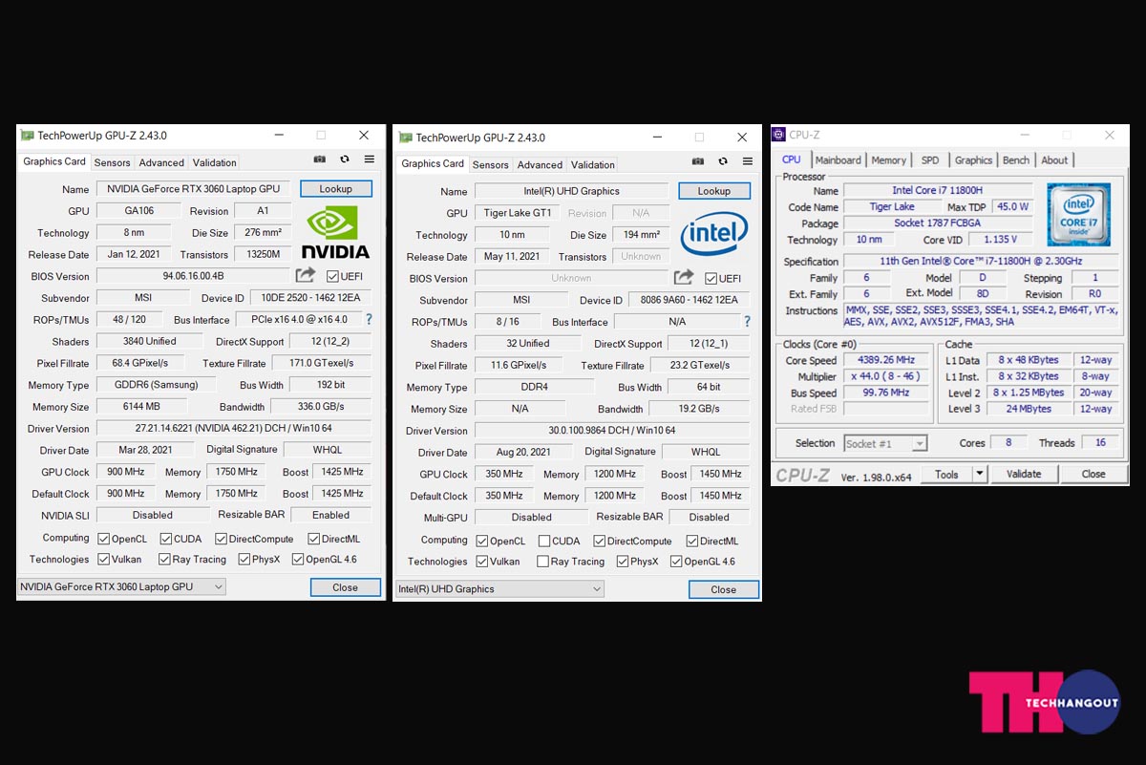
Task: Switch to Sensors tab in Intel GPU-Z window
Action: pyautogui.click(x=491, y=164)
